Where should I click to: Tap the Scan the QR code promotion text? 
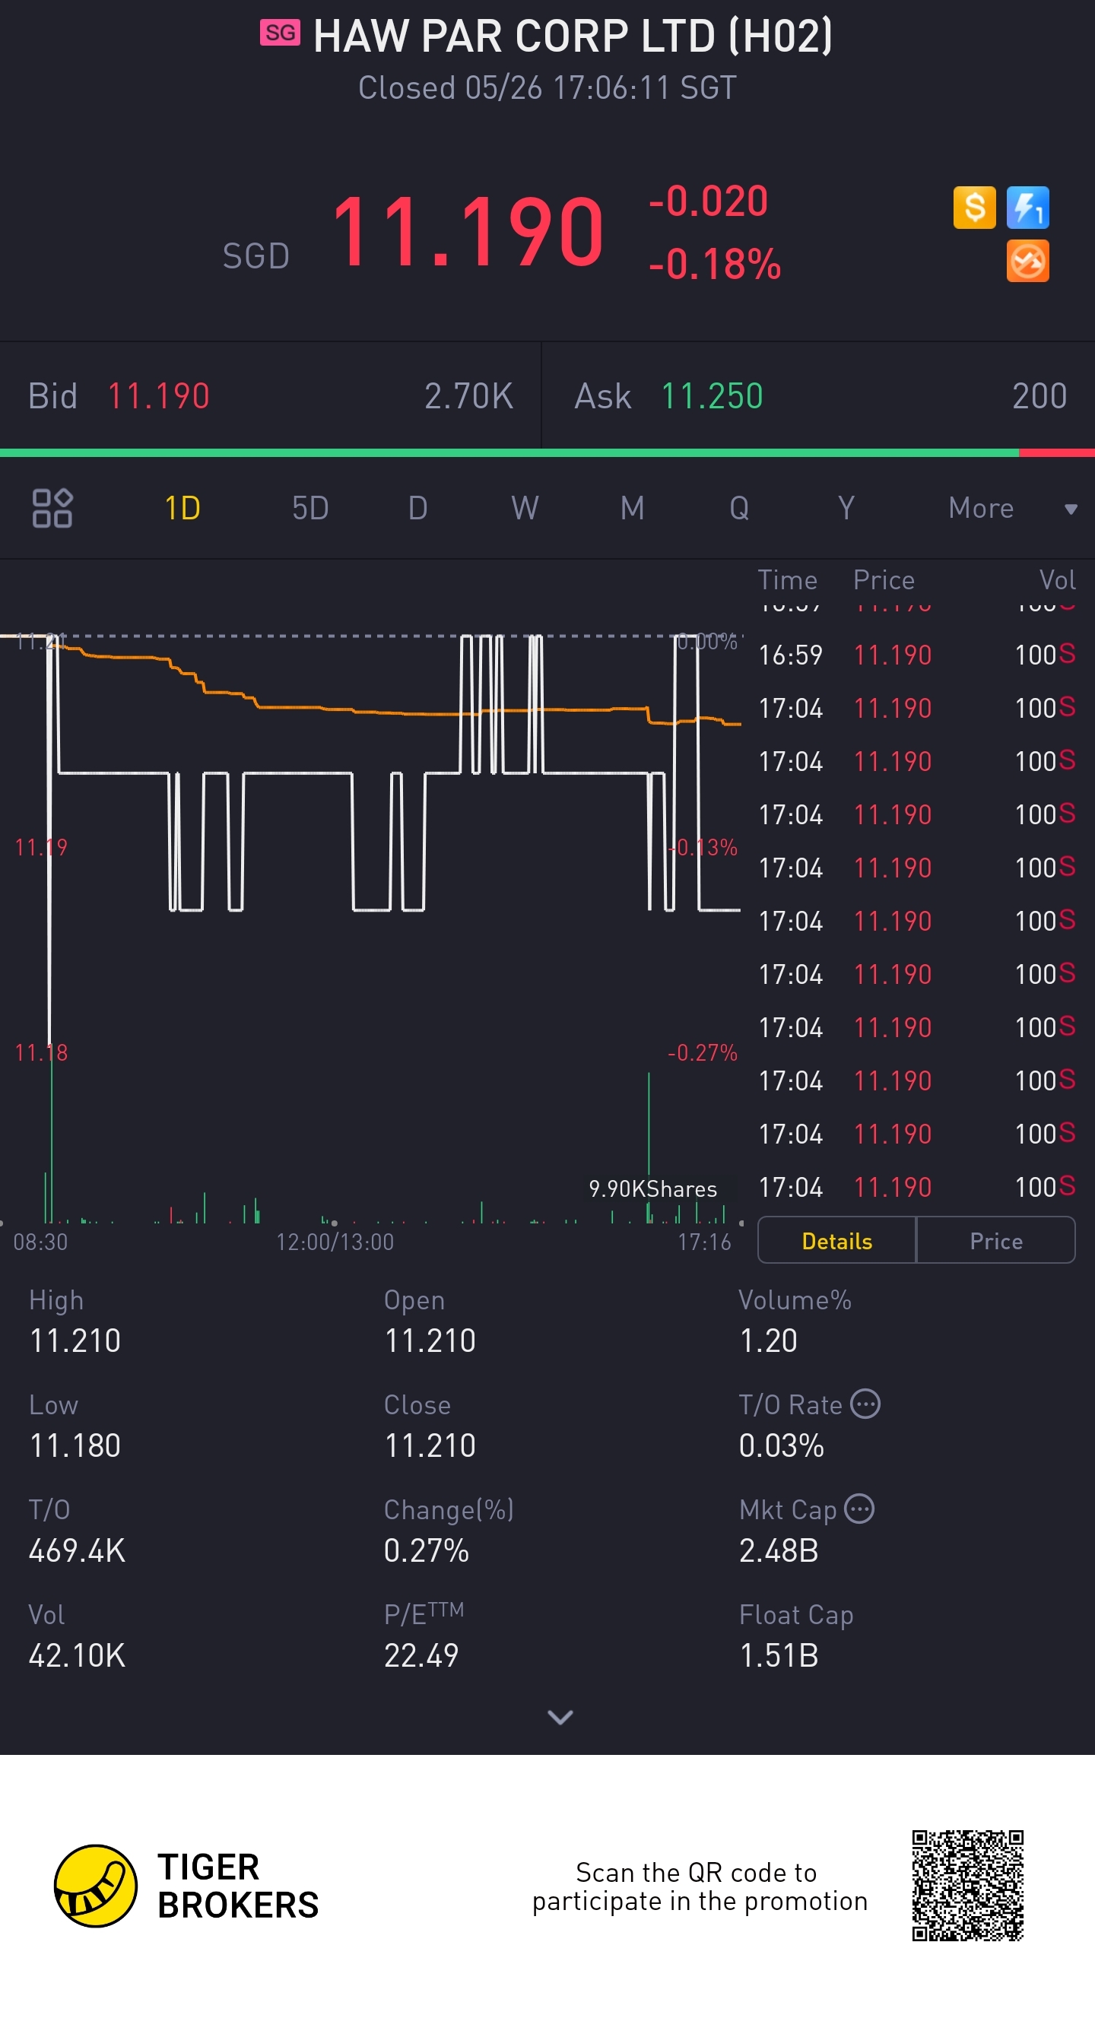(x=700, y=1886)
